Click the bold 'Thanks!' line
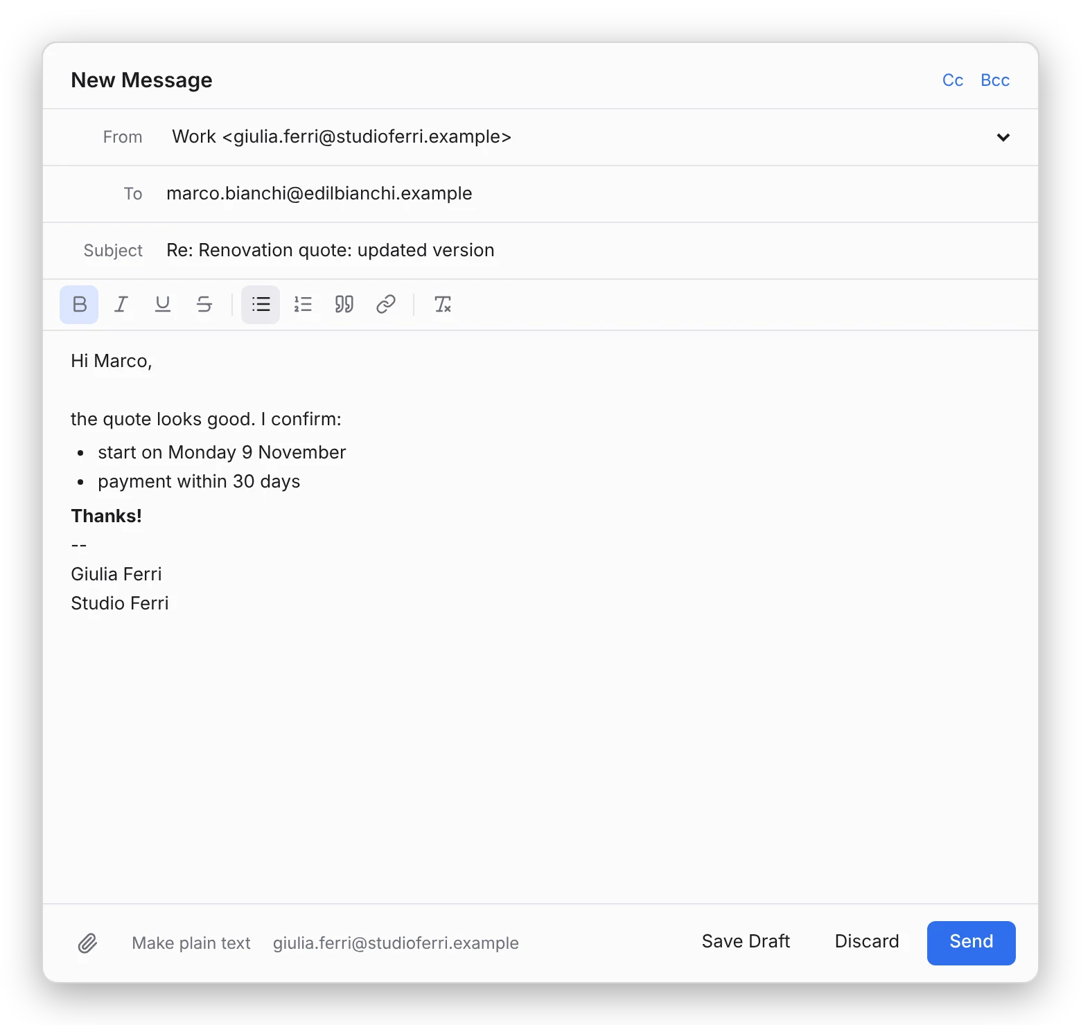 click(x=106, y=516)
